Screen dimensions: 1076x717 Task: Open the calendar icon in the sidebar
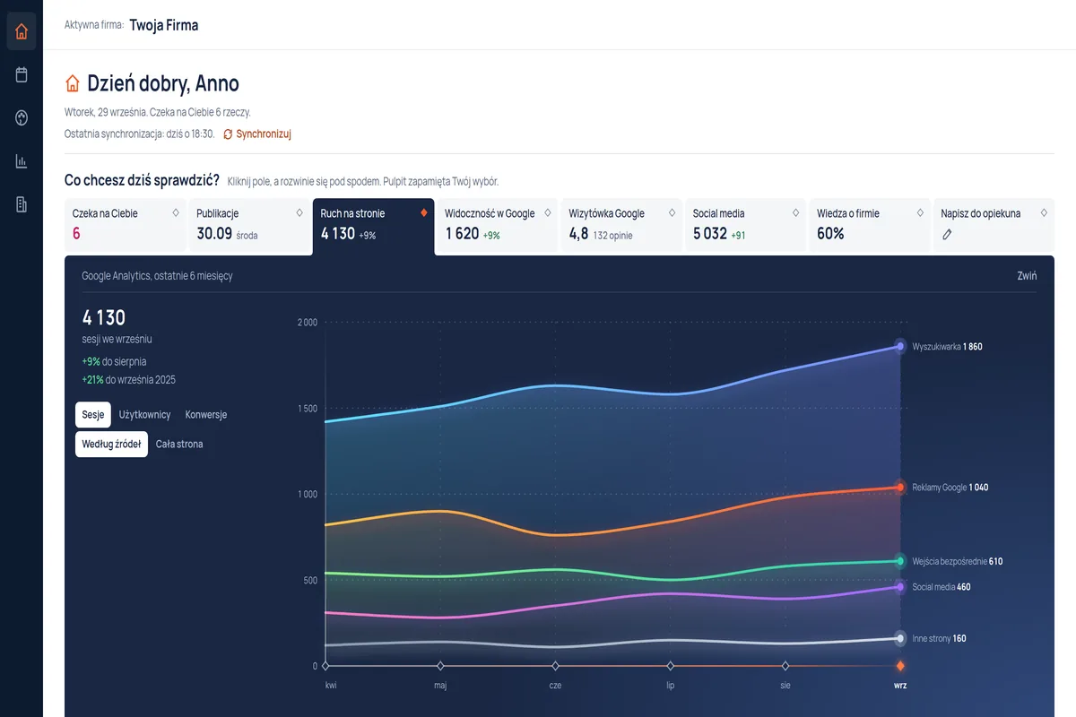(22, 74)
